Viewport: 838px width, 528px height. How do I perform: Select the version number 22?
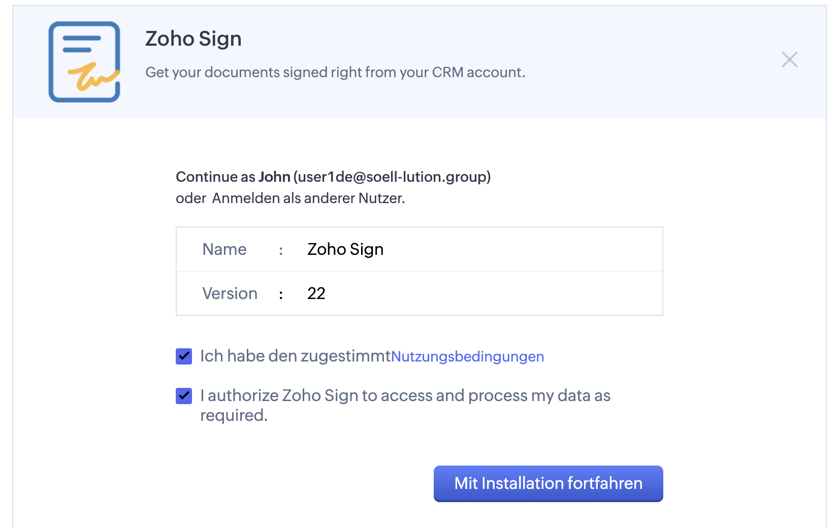pyautogui.click(x=316, y=293)
